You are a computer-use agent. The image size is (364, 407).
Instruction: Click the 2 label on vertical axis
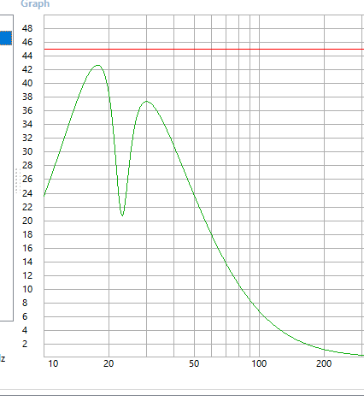(x=25, y=344)
